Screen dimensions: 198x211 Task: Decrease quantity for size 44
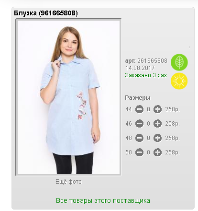point(139,109)
